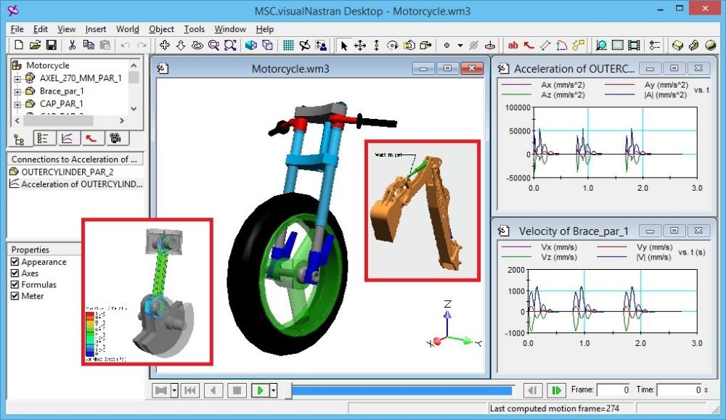
Task: Pick the angle dimension tool
Action: point(562,45)
